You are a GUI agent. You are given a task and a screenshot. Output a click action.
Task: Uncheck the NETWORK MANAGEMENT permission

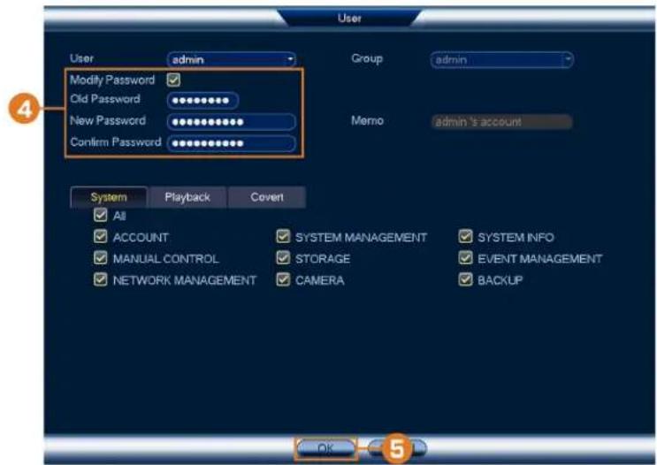(101, 279)
